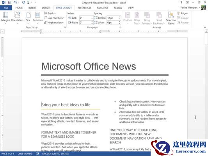Open the Page Setup dialog launcher

coord(65,27)
